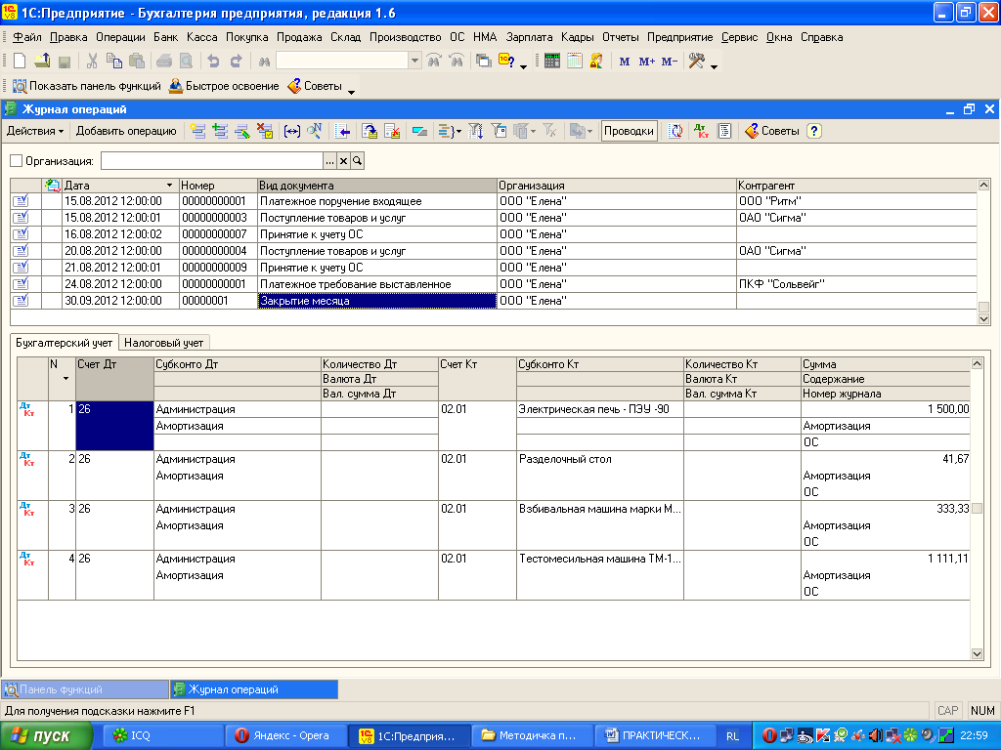Screen dimensions: 1001x750
Task: Switch to Бухгалтерский учет tab
Action: tap(64, 343)
